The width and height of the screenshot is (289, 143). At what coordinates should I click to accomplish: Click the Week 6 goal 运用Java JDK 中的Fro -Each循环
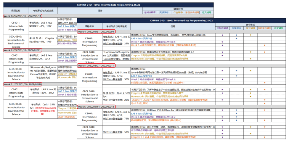click(x=171, y=110)
